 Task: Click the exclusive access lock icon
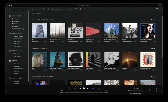[x=150, y=90]
